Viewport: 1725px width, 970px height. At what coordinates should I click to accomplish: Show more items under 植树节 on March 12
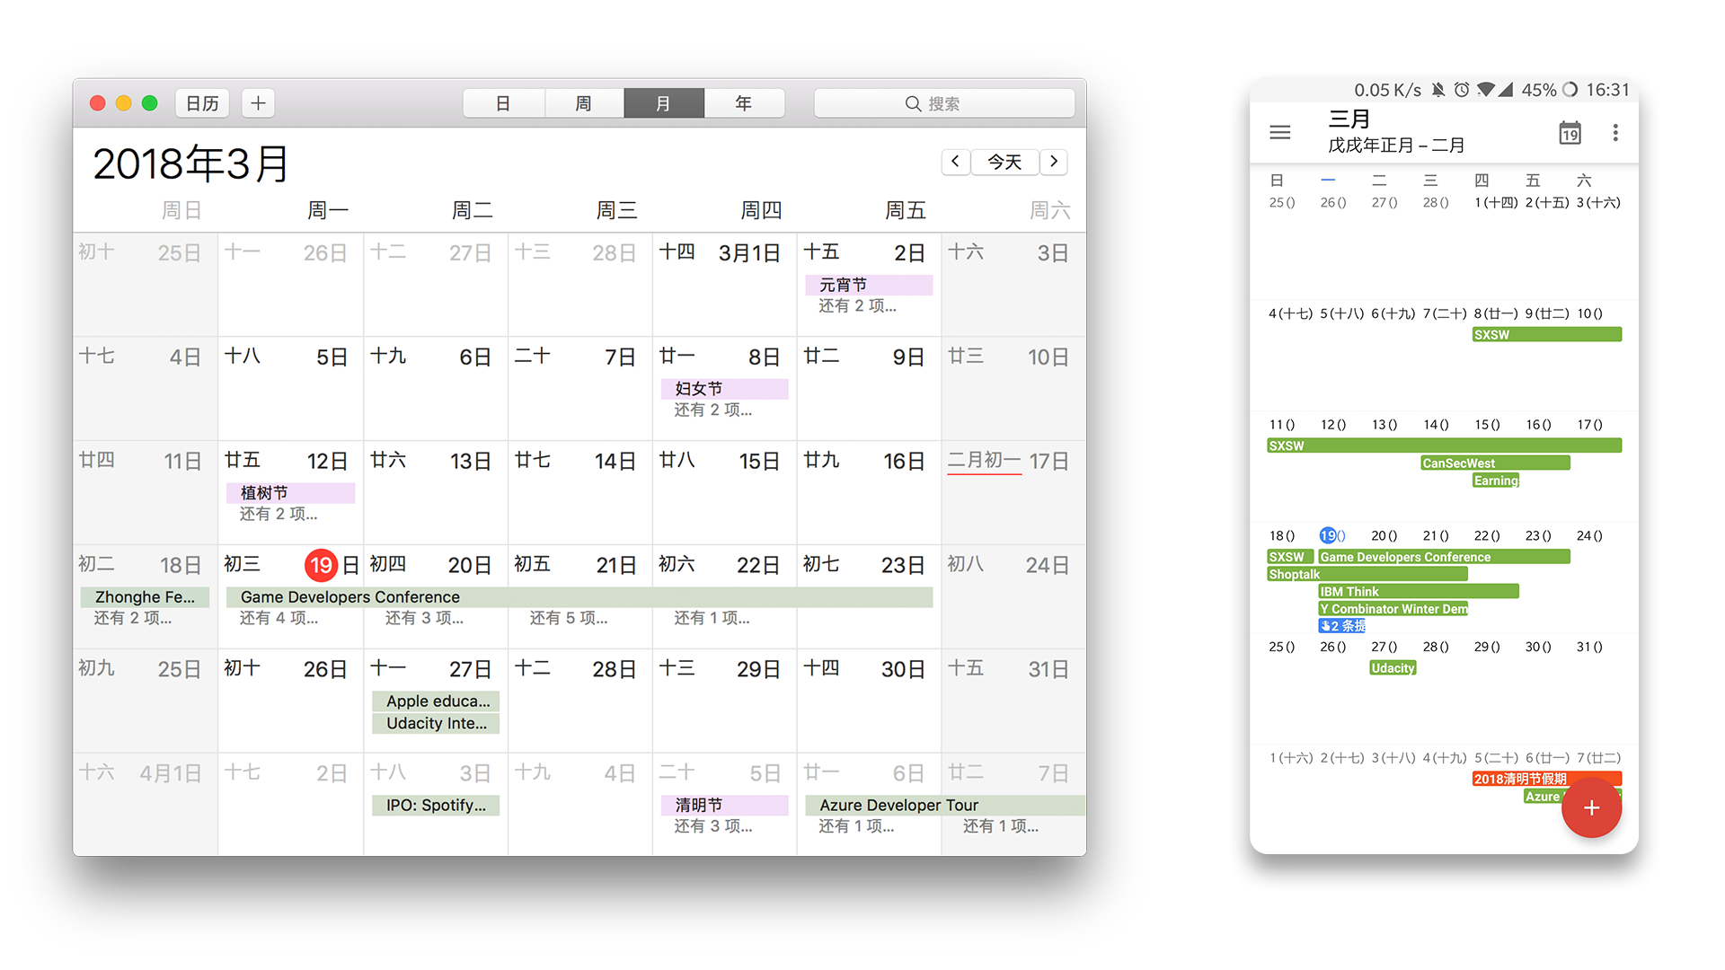click(279, 515)
